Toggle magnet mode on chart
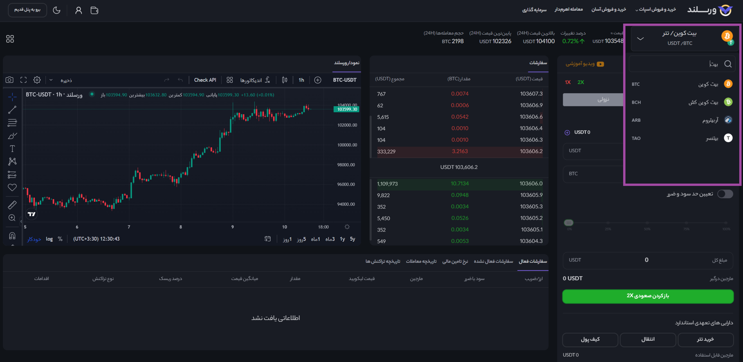The height and width of the screenshot is (362, 743). coord(12,236)
